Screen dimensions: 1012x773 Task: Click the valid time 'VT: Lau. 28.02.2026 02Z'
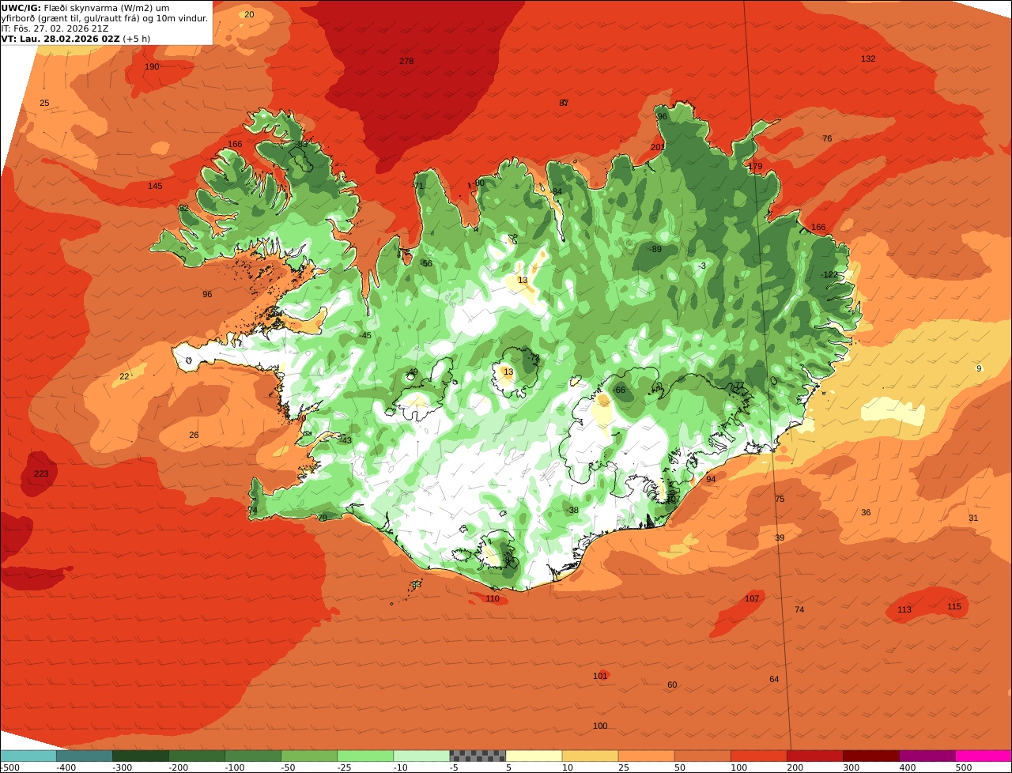click(61, 38)
